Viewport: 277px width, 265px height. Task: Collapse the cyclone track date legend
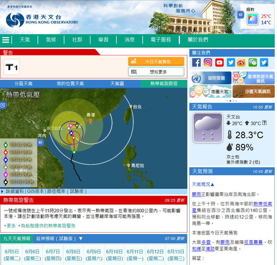point(40,142)
